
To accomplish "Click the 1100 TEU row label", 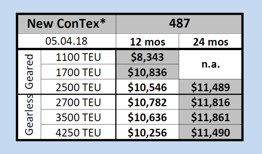I will [x=78, y=58].
